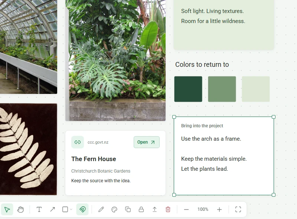Image resolution: width=297 pixels, height=219 pixels.
Task: Select the fern leaf print image
Action: (29, 149)
